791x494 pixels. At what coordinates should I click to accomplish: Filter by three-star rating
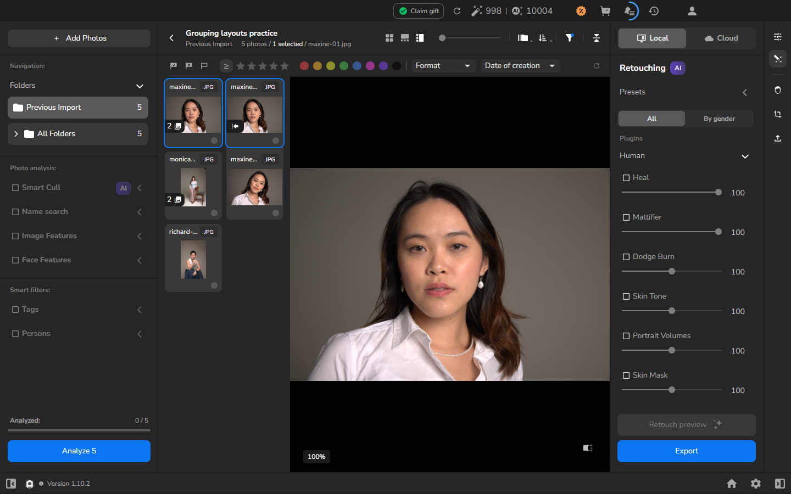tap(263, 66)
